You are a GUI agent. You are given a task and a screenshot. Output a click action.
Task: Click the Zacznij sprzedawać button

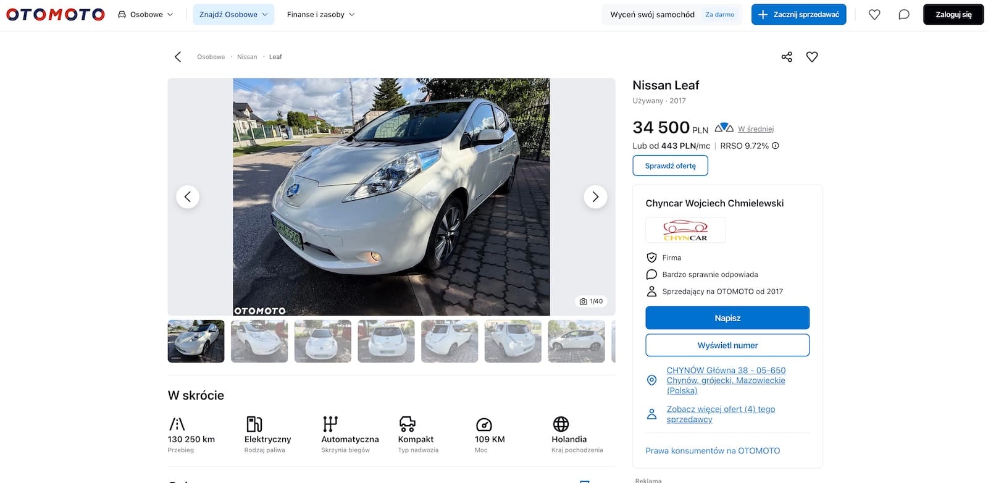(x=798, y=14)
